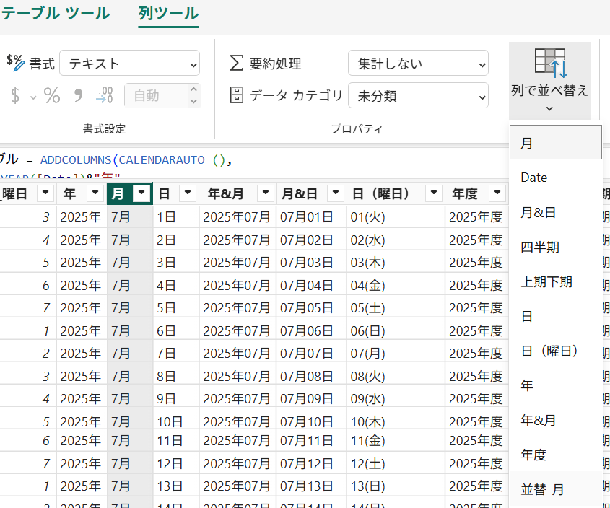
Task: Switch to the テーブル ツール tab
Action: tap(56, 14)
